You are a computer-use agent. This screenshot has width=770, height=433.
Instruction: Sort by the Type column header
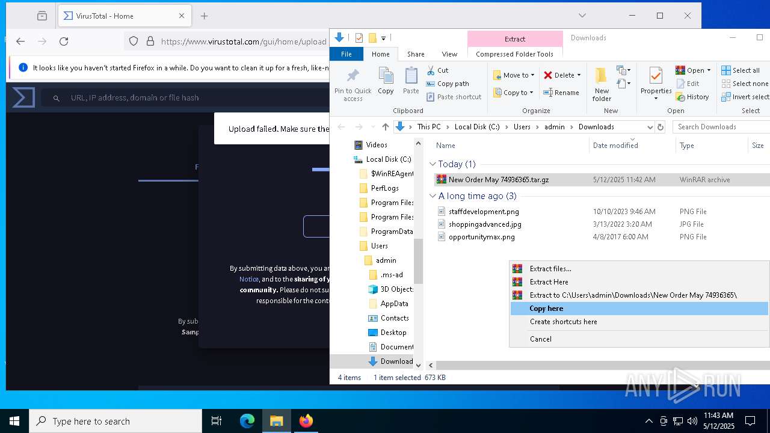[x=686, y=146]
